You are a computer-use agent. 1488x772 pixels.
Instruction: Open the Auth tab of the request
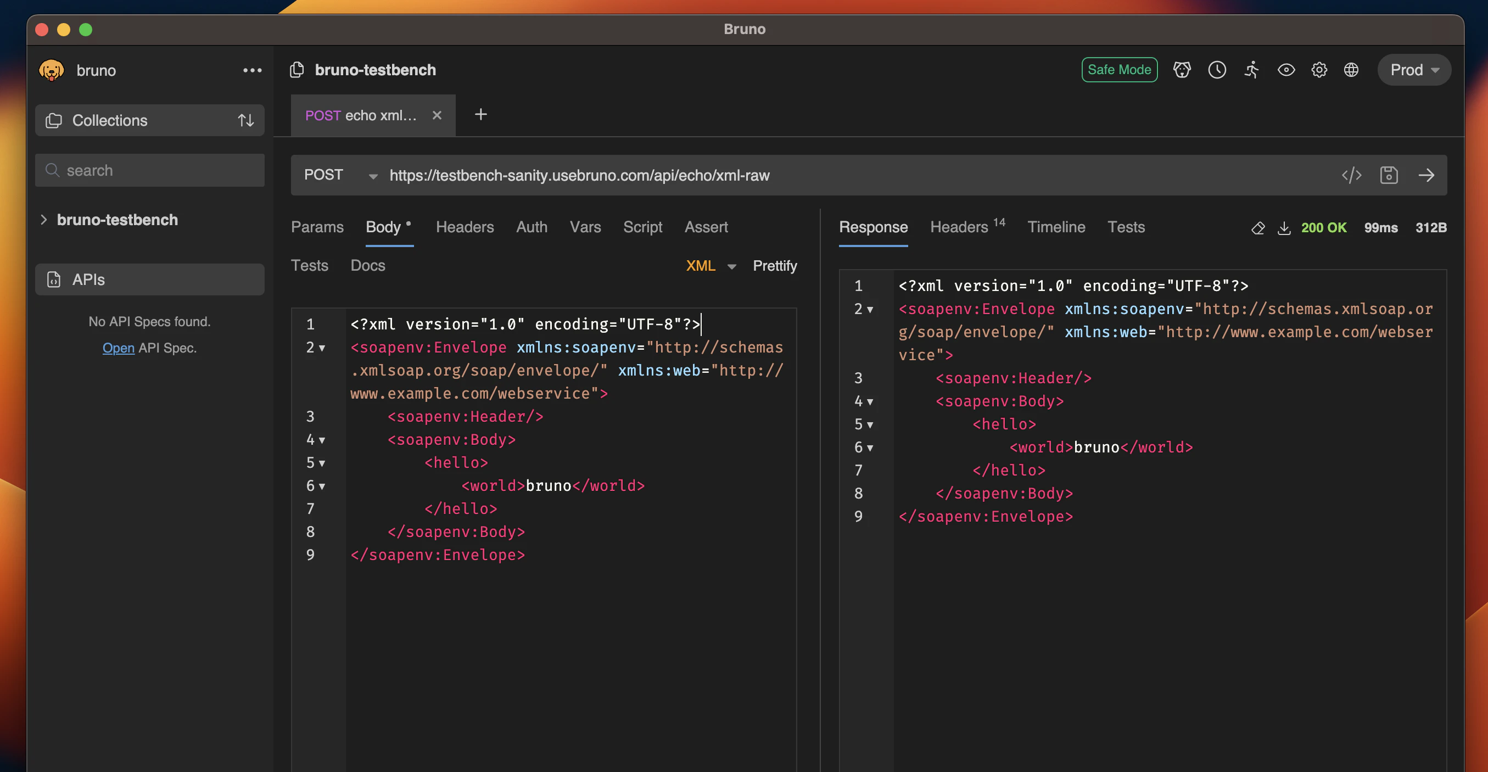click(x=532, y=227)
